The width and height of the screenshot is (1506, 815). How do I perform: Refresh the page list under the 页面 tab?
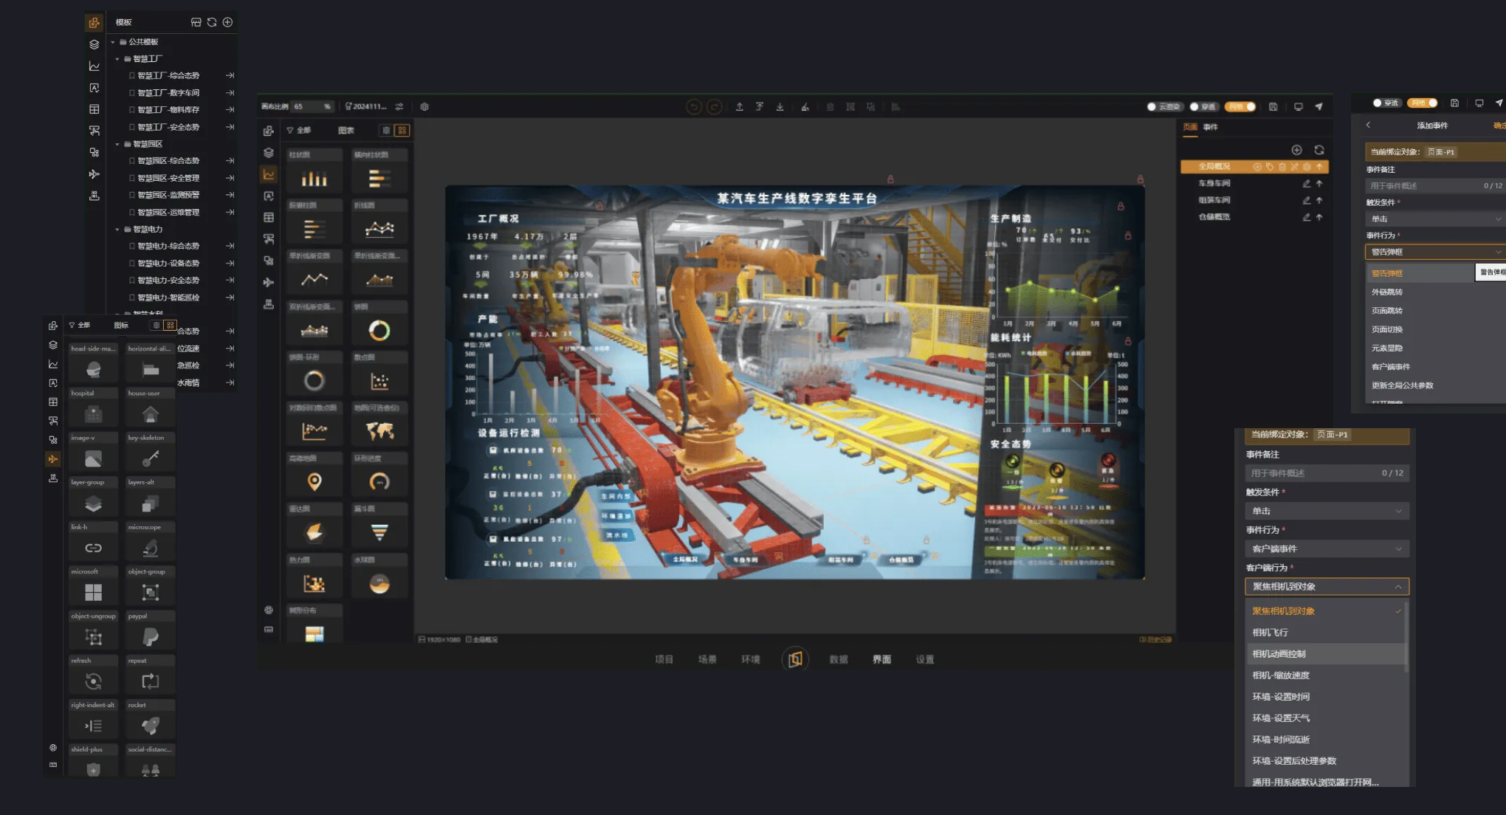pos(1319,150)
